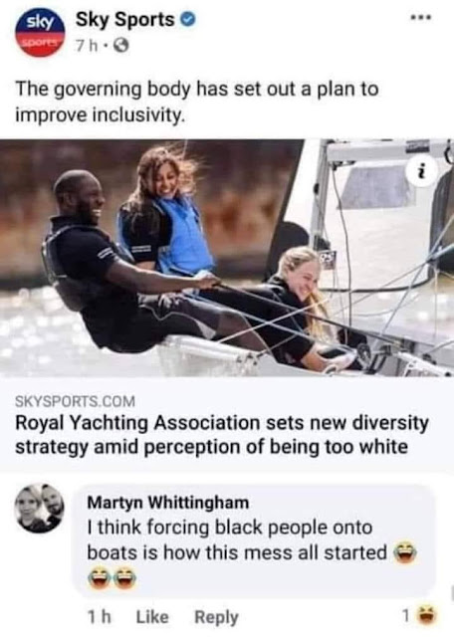This screenshot has width=454, height=637.
Task: Click the SKYSPORTS.COM source link
Action: 76,402
